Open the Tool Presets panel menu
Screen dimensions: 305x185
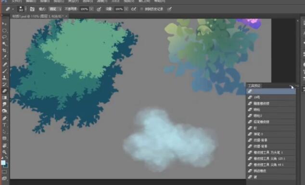tap(297, 86)
